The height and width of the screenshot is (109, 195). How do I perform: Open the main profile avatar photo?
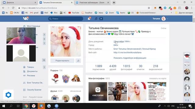tap(66, 41)
